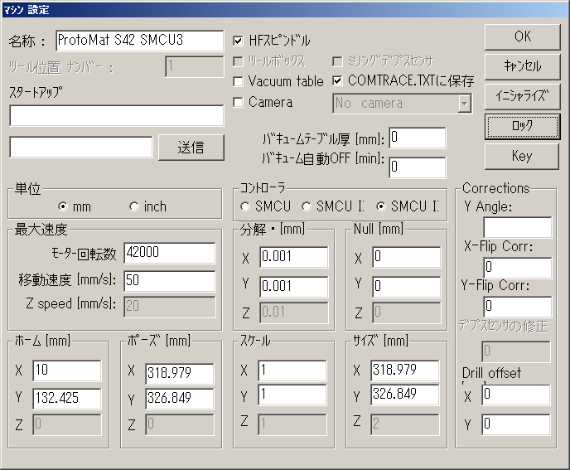
Task: Click the Y Angle correction field
Action: [x=518, y=228]
